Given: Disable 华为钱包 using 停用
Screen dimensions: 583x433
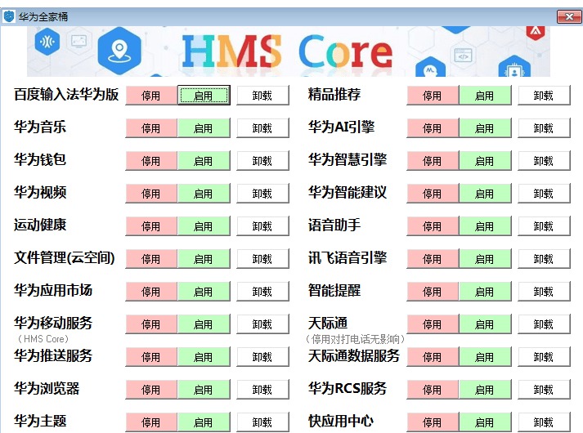Looking at the screenshot, I should [151, 161].
